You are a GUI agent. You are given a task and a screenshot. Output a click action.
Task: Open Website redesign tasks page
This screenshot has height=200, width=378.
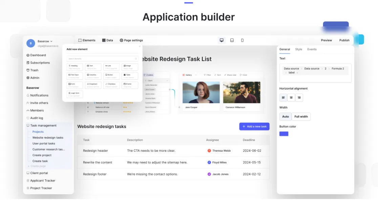click(x=48, y=138)
